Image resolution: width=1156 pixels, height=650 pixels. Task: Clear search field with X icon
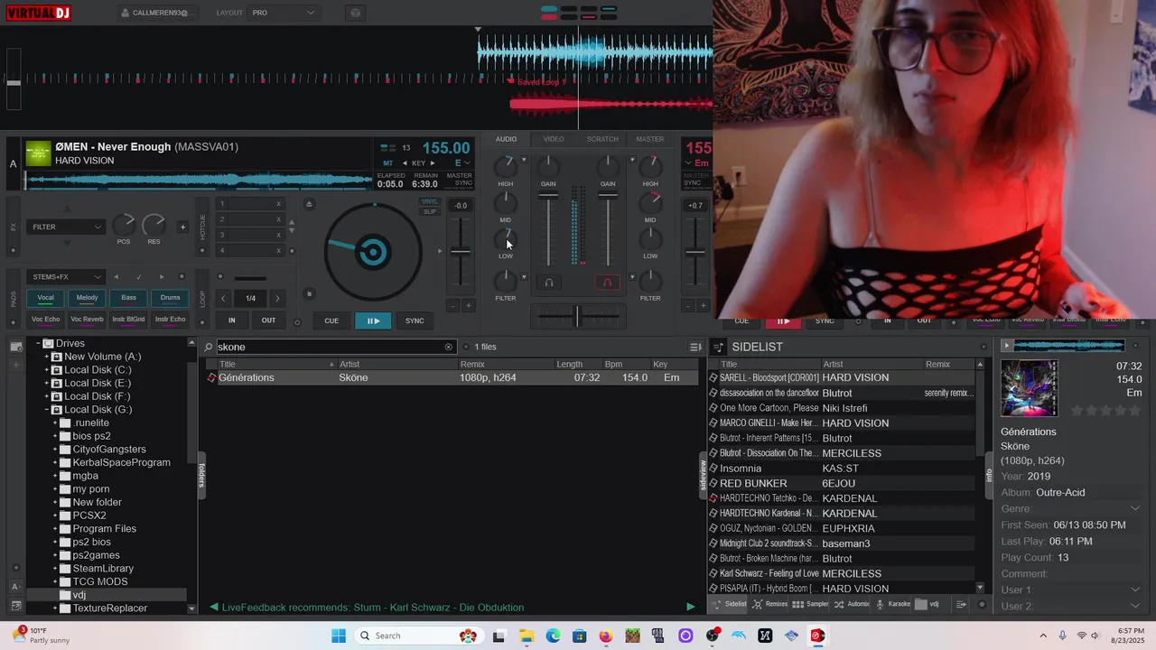[449, 347]
